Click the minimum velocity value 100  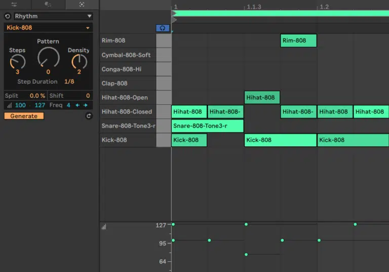click(x=20, y=105)
